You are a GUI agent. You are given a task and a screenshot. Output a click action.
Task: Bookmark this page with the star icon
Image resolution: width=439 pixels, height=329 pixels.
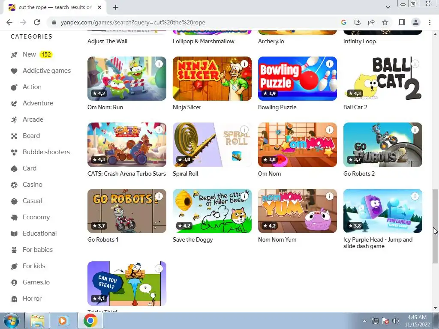(x=385, y=22)
